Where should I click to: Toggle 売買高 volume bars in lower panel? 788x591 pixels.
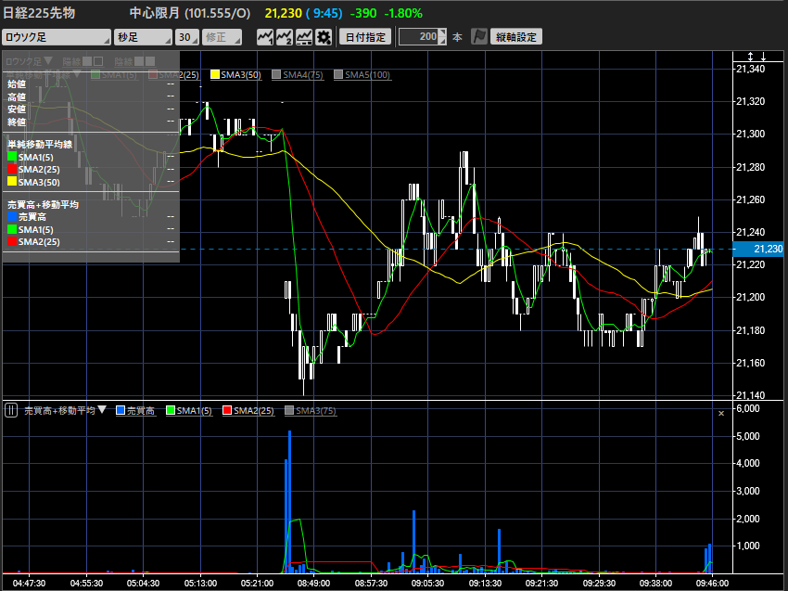point(121,410)
